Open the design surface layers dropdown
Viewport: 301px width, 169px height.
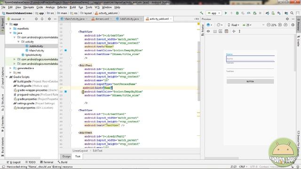click(x=209, y=25)
